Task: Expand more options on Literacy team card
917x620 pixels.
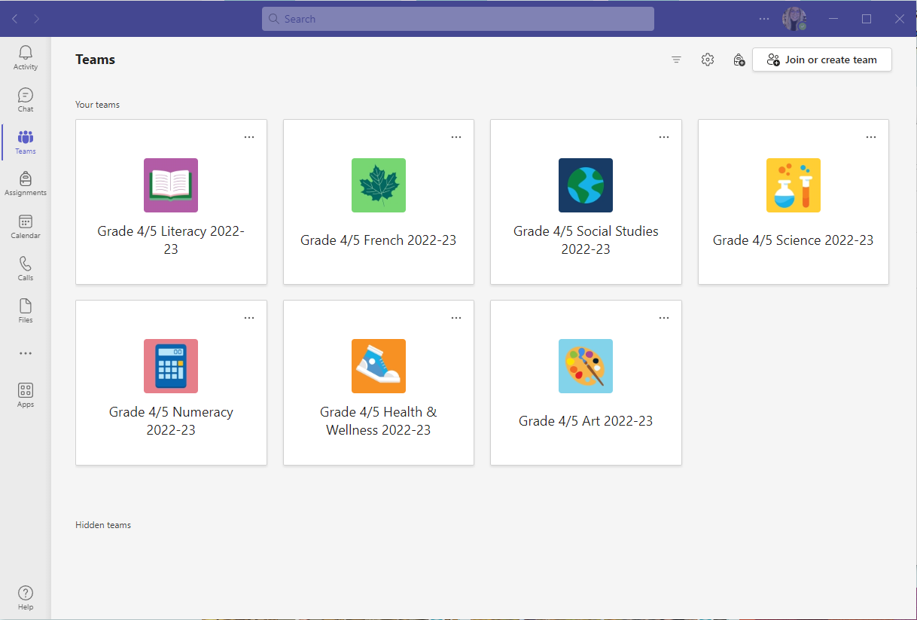Action: click(249, 137)
